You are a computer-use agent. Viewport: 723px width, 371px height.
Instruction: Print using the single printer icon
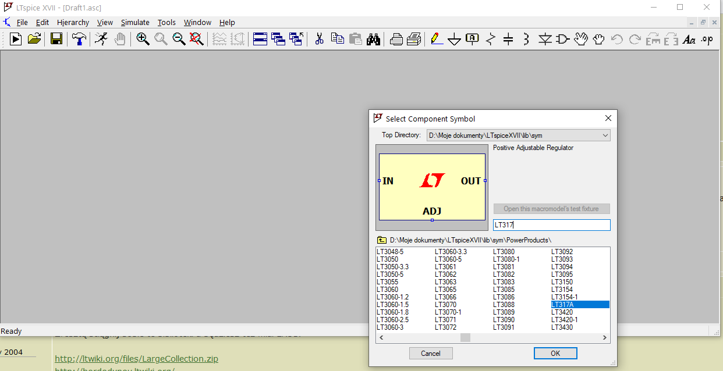[396, 39]
